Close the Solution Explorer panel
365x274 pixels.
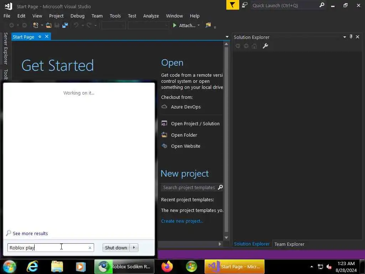pyautogui.click(x=358, y=37)
